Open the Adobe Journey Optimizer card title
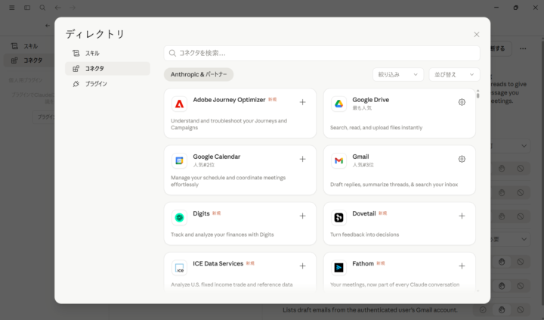This screenshot has width=544, height=320. [x=229, y=100]
